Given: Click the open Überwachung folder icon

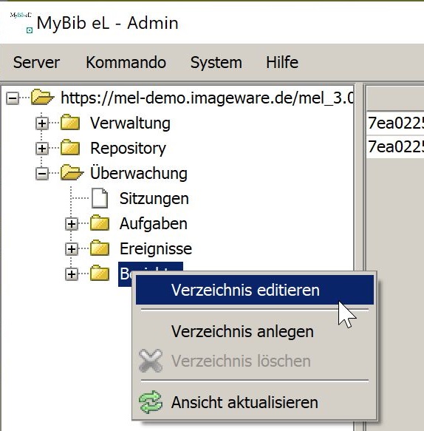Looking at the screenshot, I should pyautogui.click(x=72, y=172).
